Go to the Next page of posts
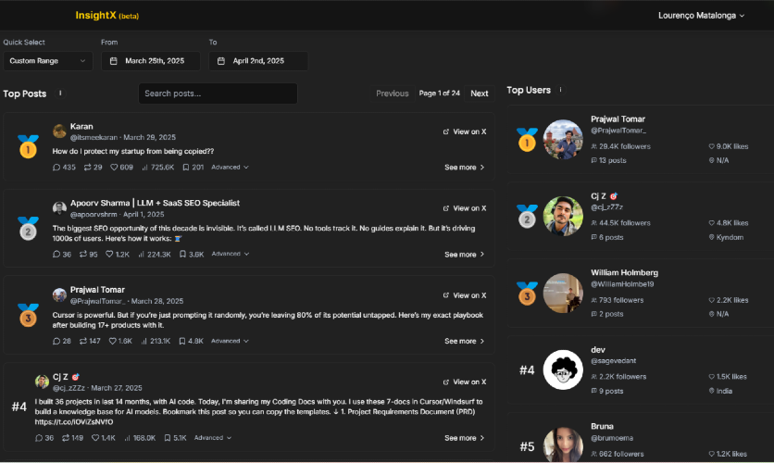 pos(479,94)
